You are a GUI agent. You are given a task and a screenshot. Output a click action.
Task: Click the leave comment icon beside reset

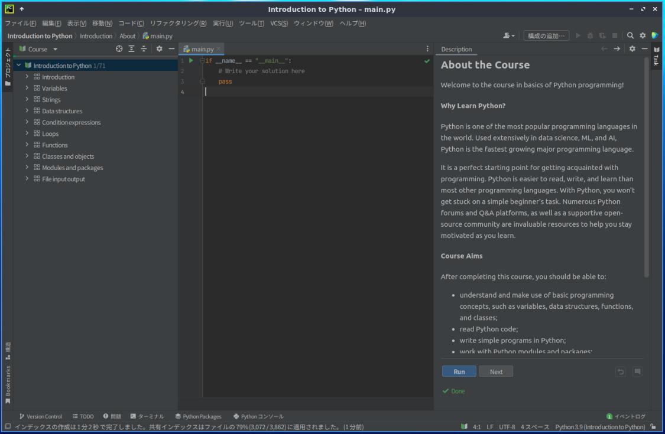click(x=637, y=371)
